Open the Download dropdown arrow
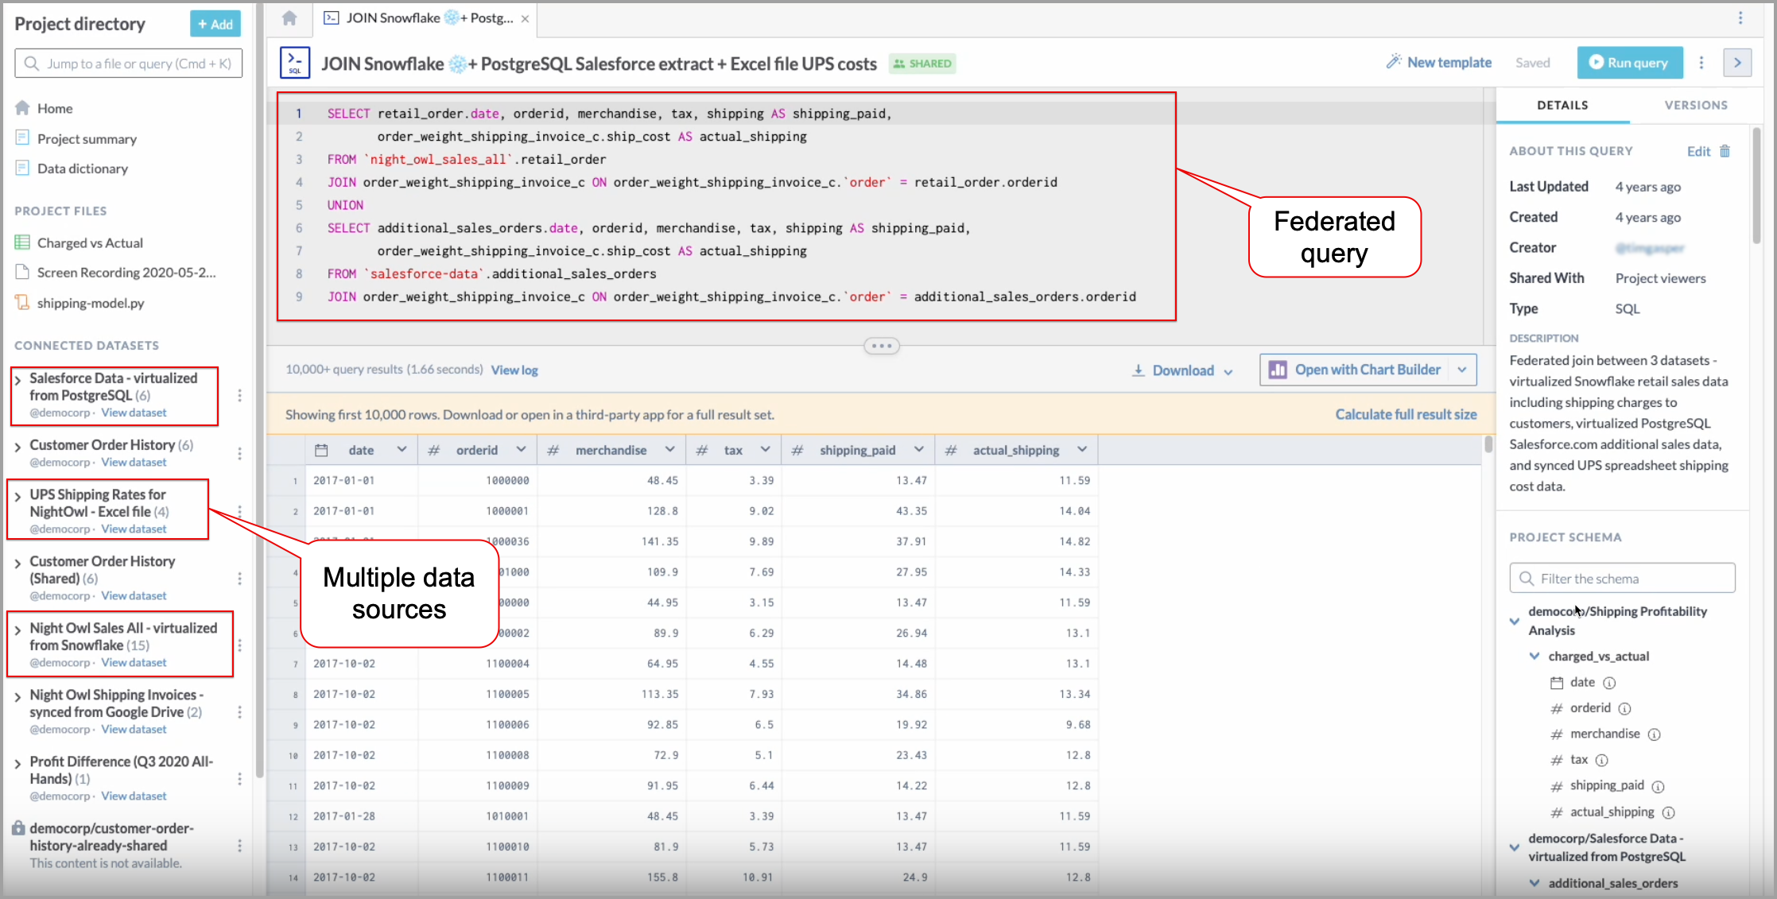This screenshot has height=899, width=1777. coord(1228,371)
